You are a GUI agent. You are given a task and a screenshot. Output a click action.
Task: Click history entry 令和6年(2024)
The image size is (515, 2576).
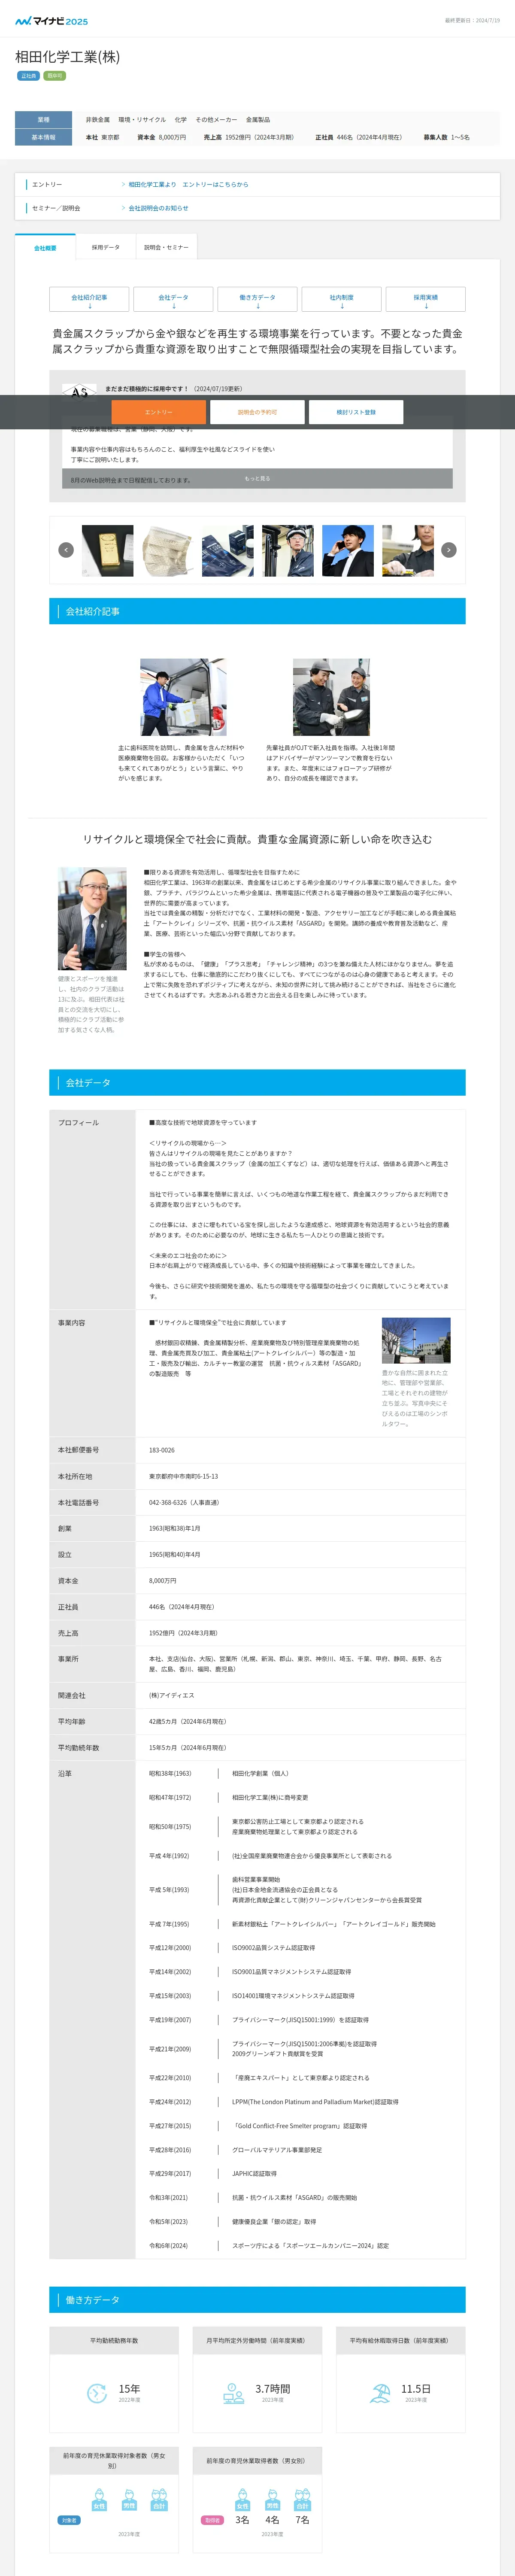point(168,2245)
